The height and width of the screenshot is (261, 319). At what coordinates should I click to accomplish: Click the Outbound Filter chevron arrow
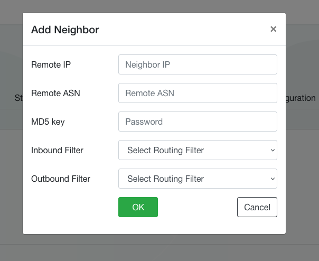tap(273, 179)
